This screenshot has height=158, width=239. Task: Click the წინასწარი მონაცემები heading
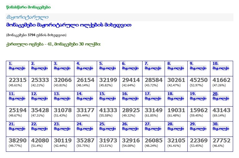pos(28,7)
